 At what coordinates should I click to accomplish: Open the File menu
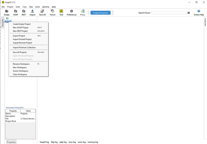(3, 7)
